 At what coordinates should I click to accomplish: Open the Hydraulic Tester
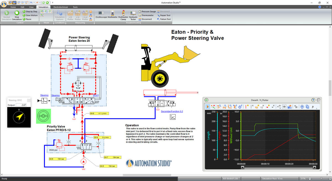133,15
